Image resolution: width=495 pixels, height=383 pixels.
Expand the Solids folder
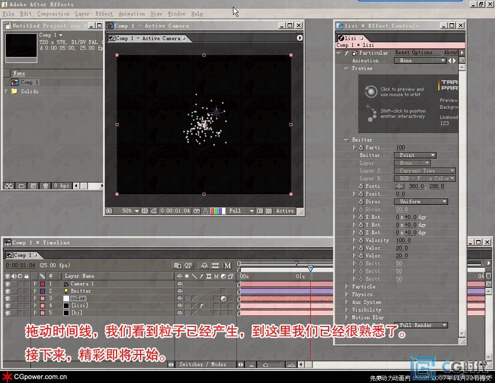click(6, 91)
